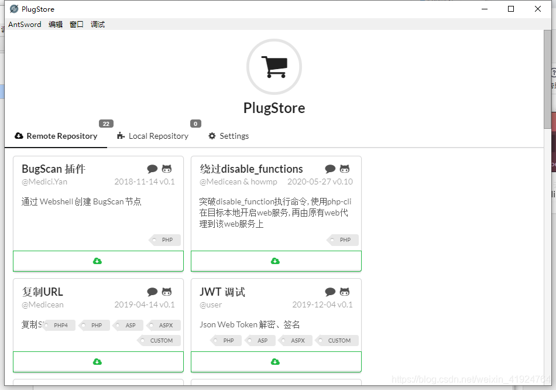556x390 pixels.
Task: Click the 22 badge on Remote Repository
Action: pos(106,124)
